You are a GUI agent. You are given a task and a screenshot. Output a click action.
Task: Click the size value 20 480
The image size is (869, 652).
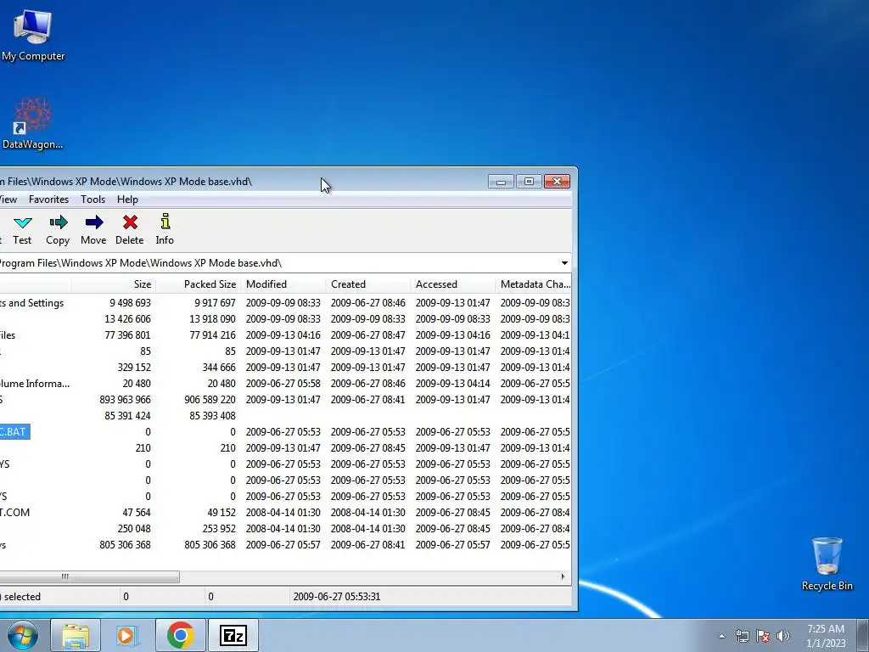(x=137, y=384)
